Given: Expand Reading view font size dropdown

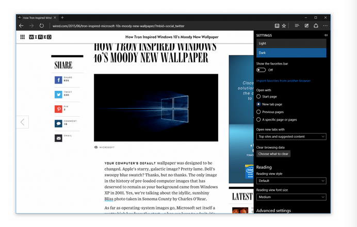Looking at the screenshot, I should pos(291,197).
